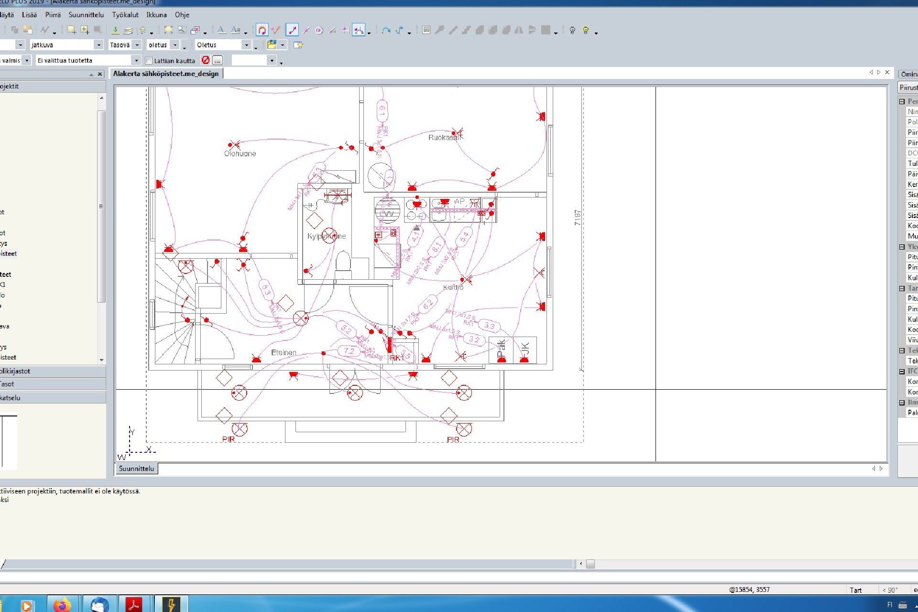
Task: Enable the Lattian kautta checkbox
Action: (x=149, y=61)
